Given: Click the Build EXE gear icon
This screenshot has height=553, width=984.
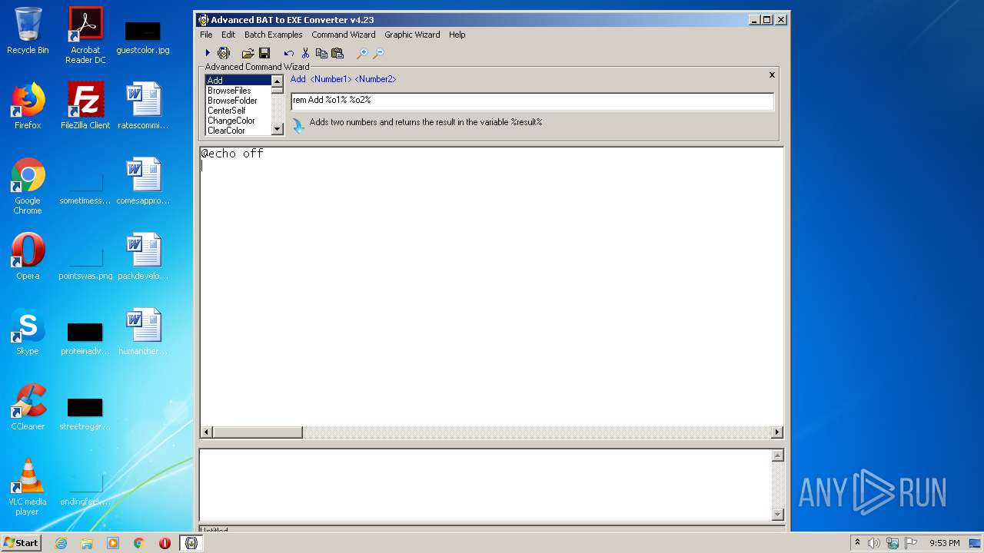Looking at the screenshot, I should click(x=224, y=53).
